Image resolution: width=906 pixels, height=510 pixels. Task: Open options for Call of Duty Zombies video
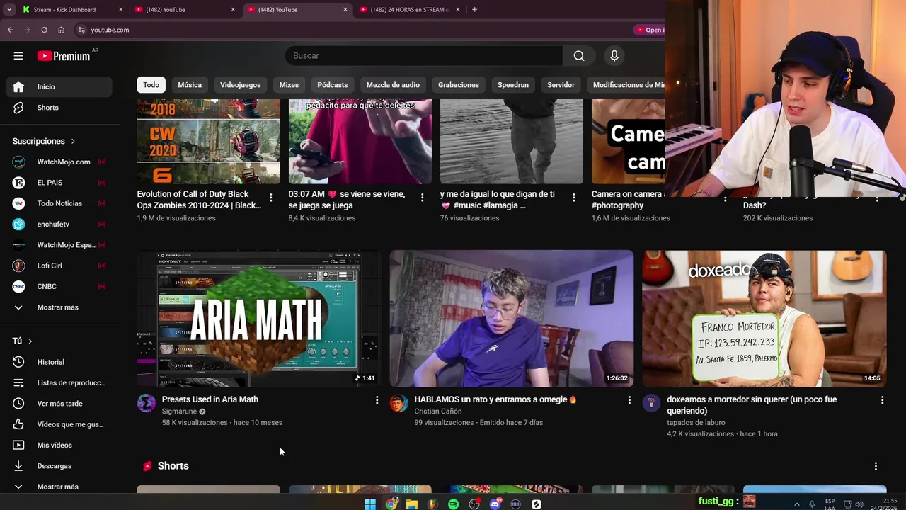[x=270, y=198]
